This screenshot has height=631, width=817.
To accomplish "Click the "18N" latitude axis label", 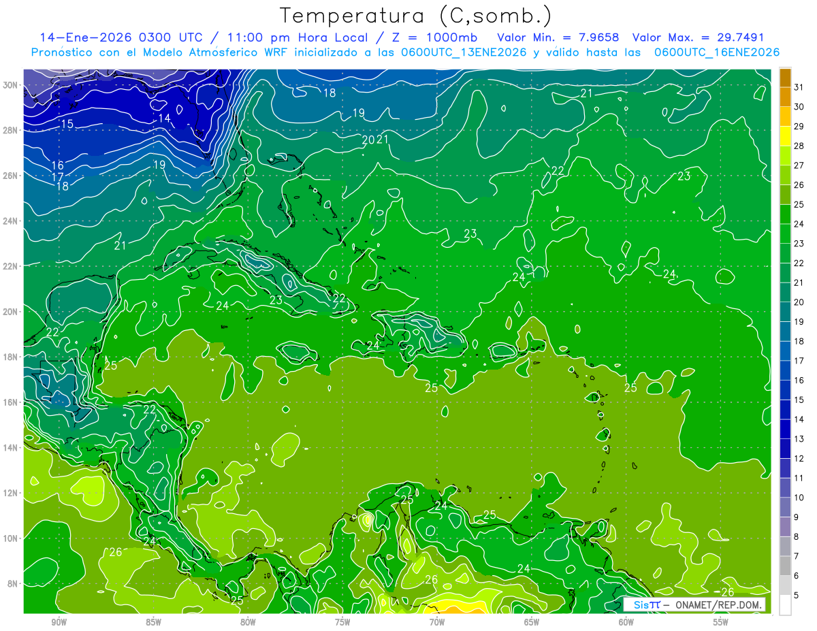I will pyautogui.click(x=12, y=357).
